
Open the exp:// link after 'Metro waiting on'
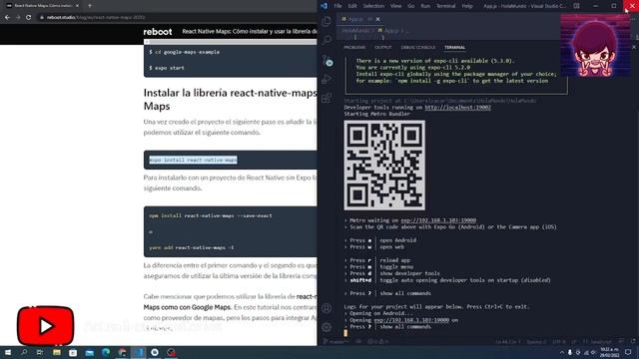pyautogui.click(x=438, y=220)
